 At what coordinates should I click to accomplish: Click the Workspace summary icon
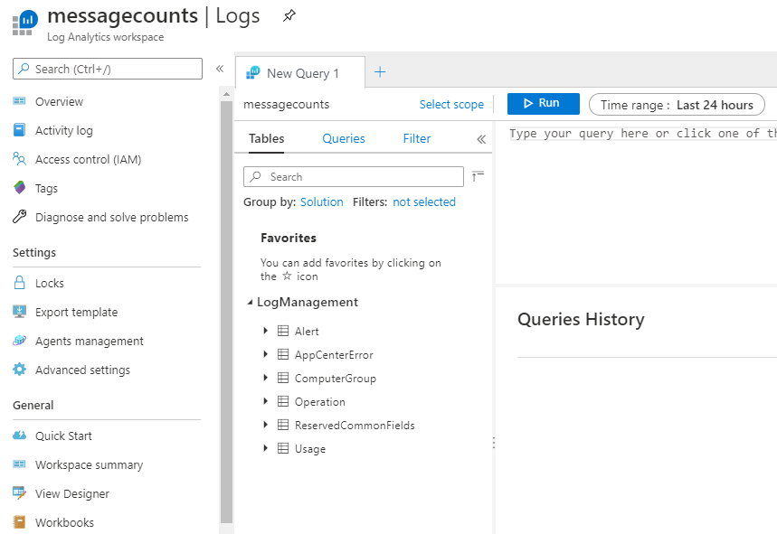click(19, 464)
